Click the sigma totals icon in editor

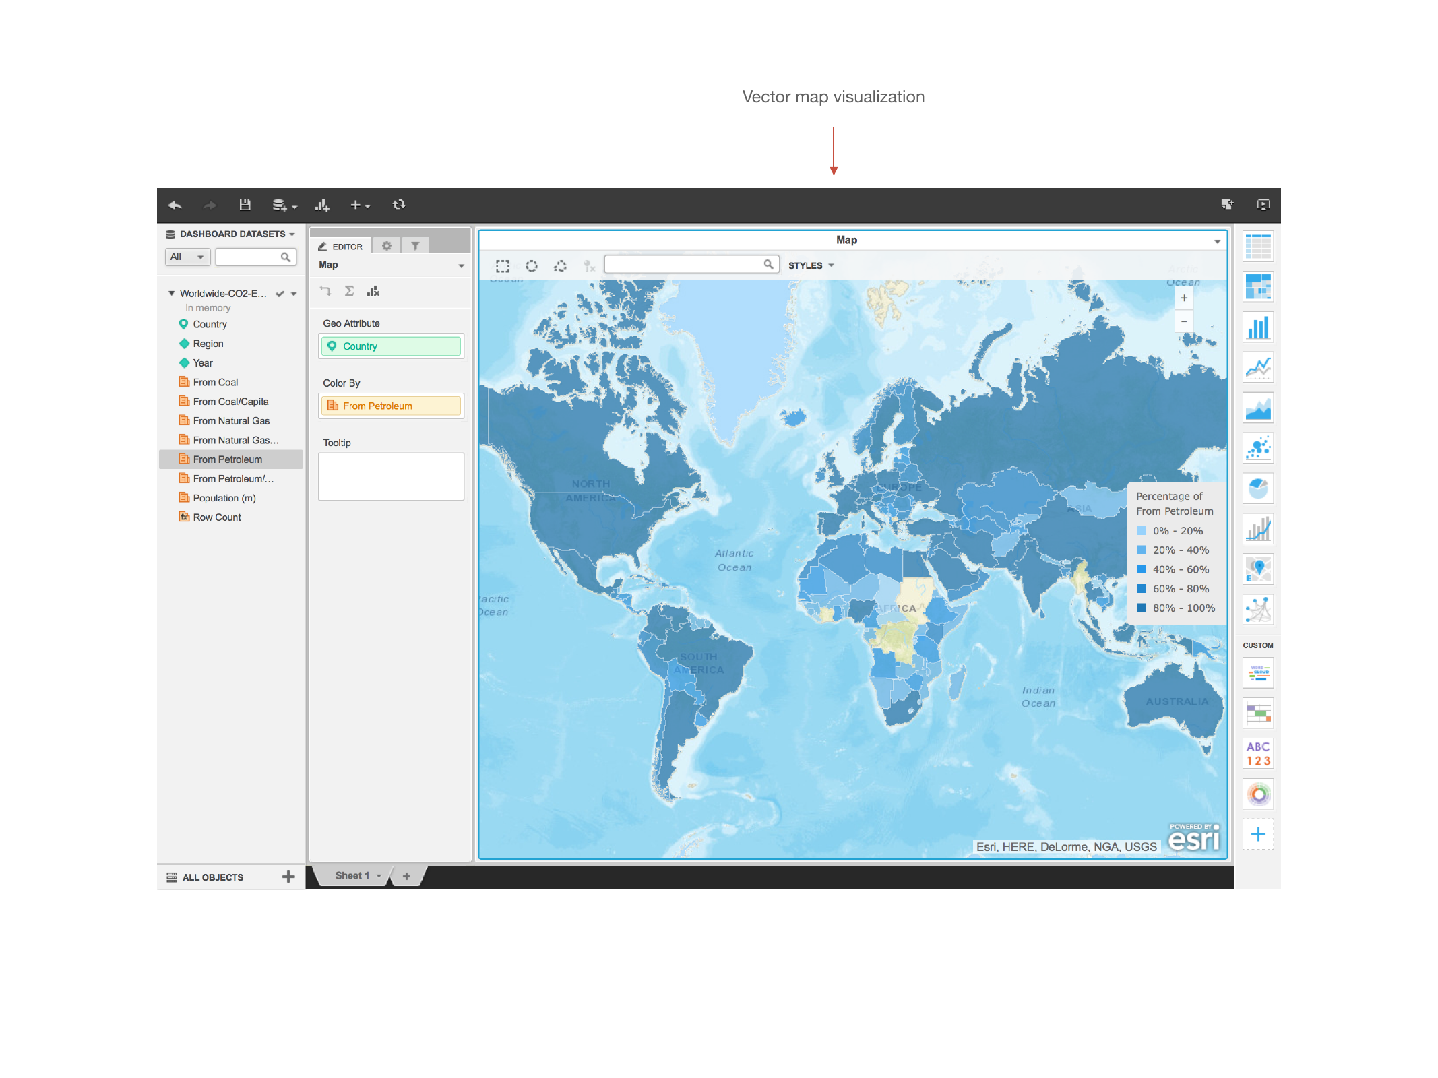coord(349,290)
